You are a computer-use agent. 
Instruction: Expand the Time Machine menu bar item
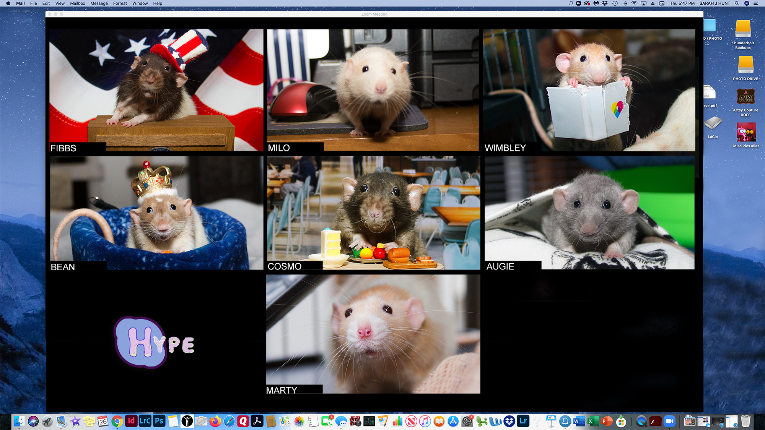(x=615, y=3)
